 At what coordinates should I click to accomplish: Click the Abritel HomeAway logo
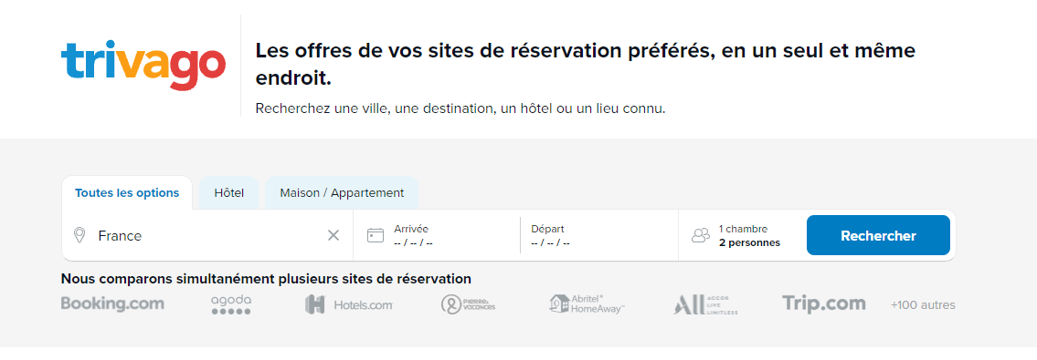click(x=587, y=304)
